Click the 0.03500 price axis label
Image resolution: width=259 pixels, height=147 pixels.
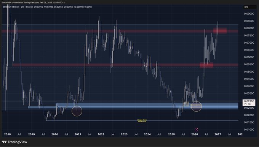click(x=249, y=93)
